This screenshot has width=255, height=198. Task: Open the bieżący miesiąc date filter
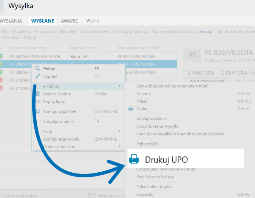point(199,32)
